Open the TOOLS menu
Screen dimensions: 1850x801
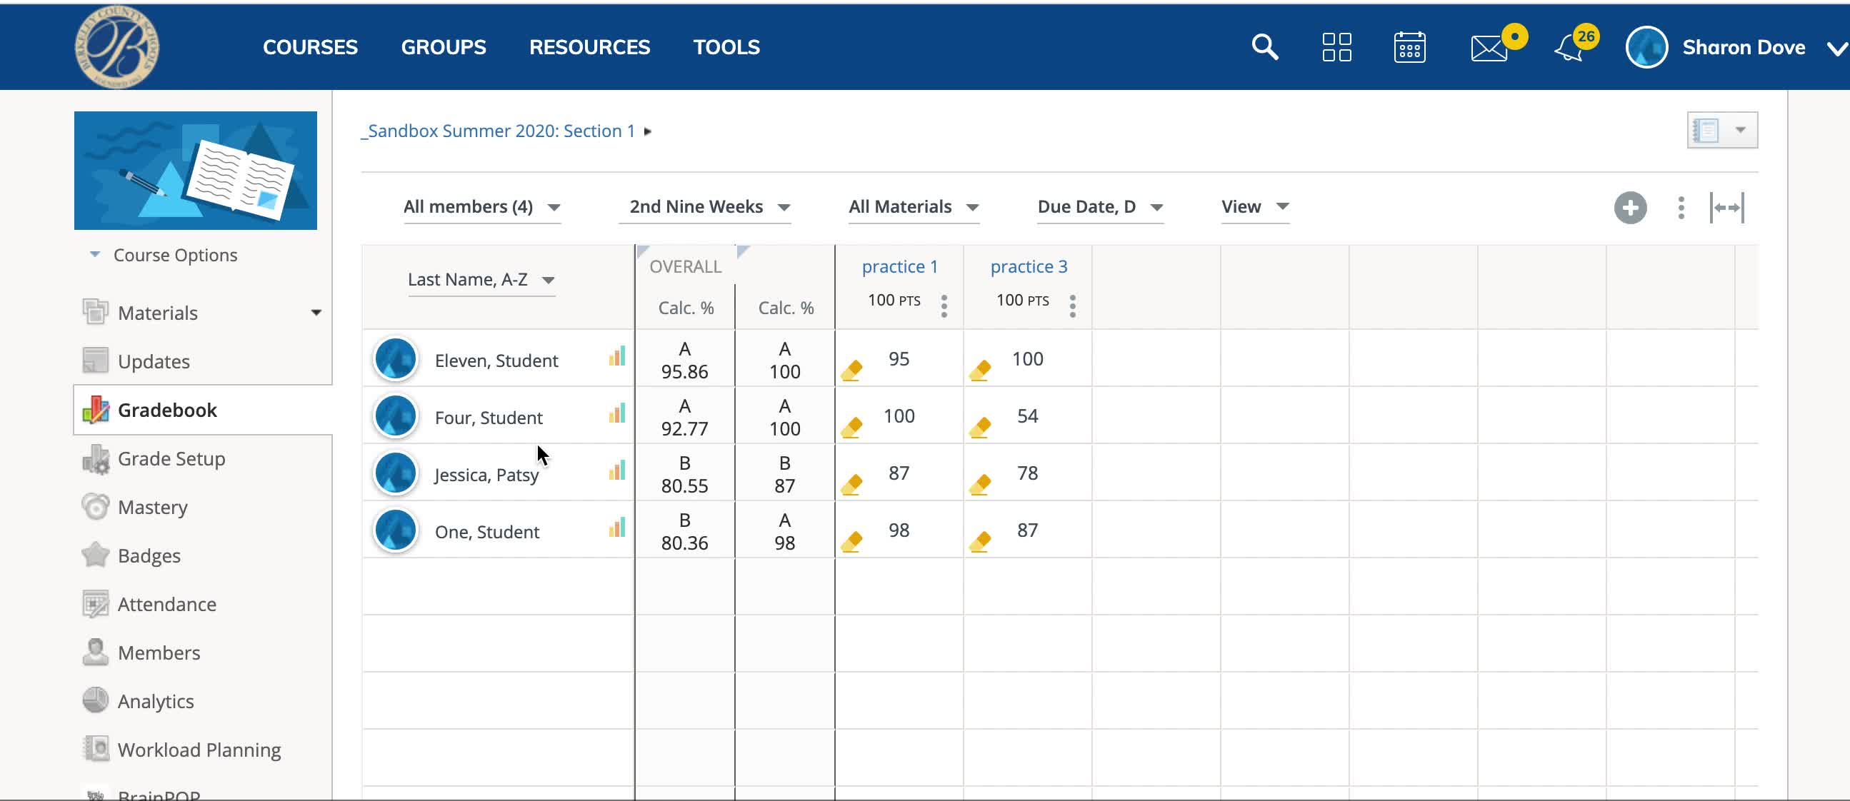pyautogui.click(x=726, y=47)
